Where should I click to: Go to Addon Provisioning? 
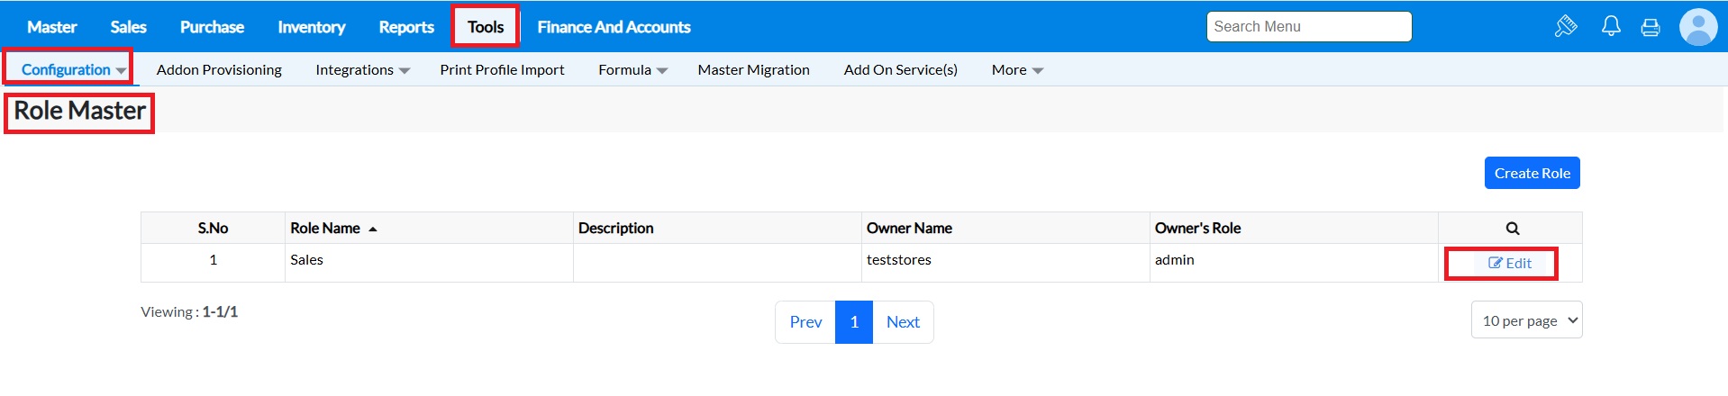219,69
